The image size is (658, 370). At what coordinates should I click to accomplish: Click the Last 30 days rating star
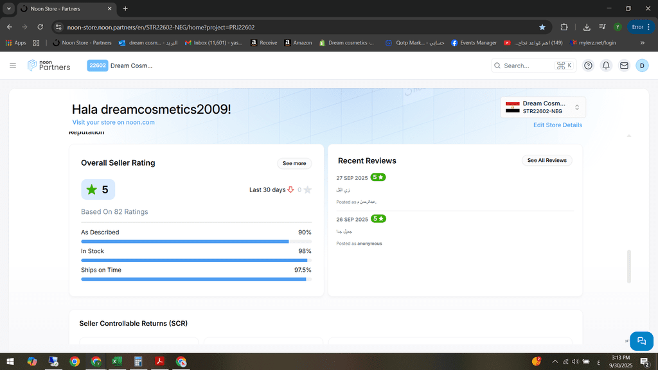308,189
